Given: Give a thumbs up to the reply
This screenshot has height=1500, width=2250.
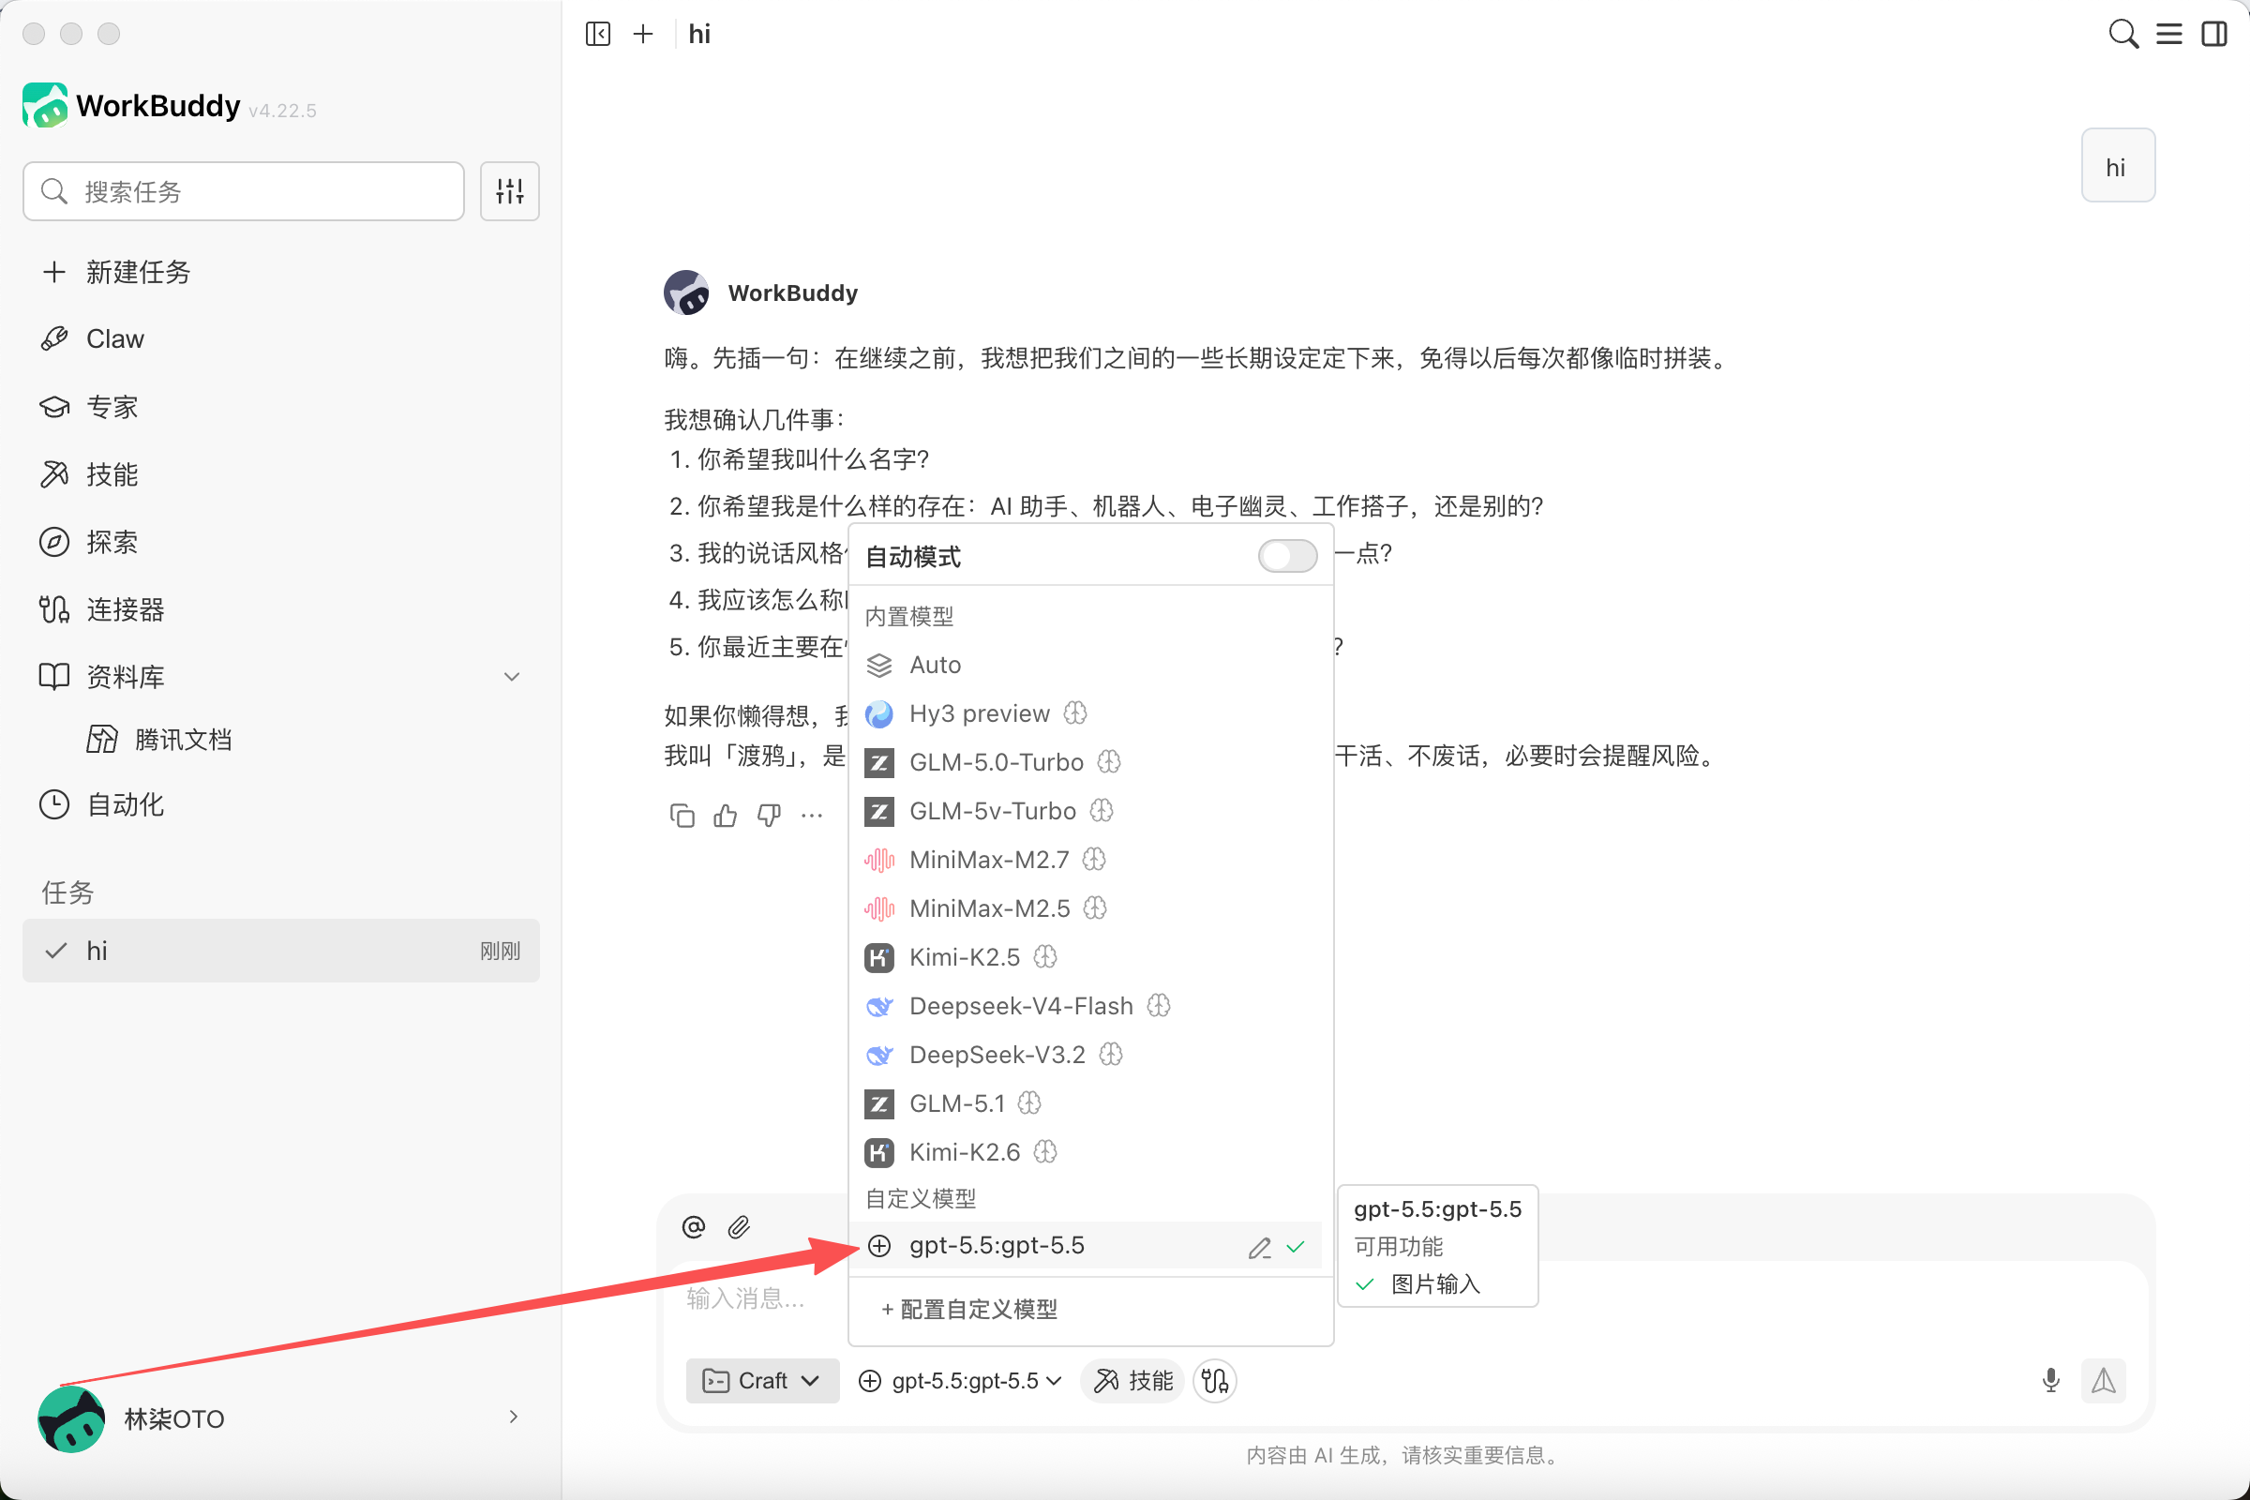Looking at the screenshot, I should click(725, 816).
